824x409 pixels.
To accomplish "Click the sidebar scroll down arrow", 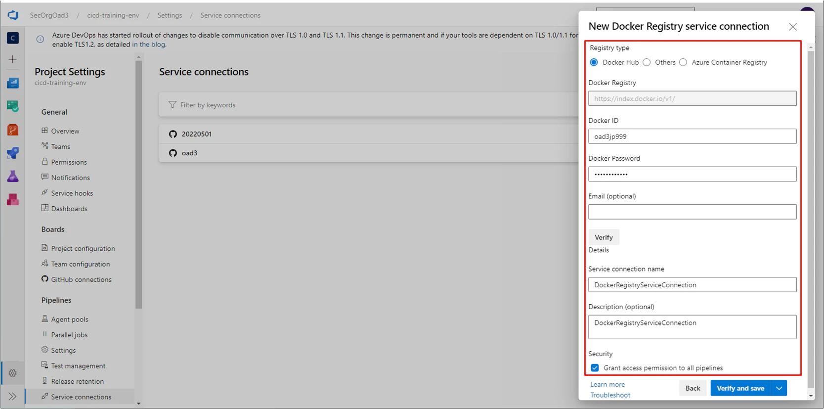I will tap(138, 404).
